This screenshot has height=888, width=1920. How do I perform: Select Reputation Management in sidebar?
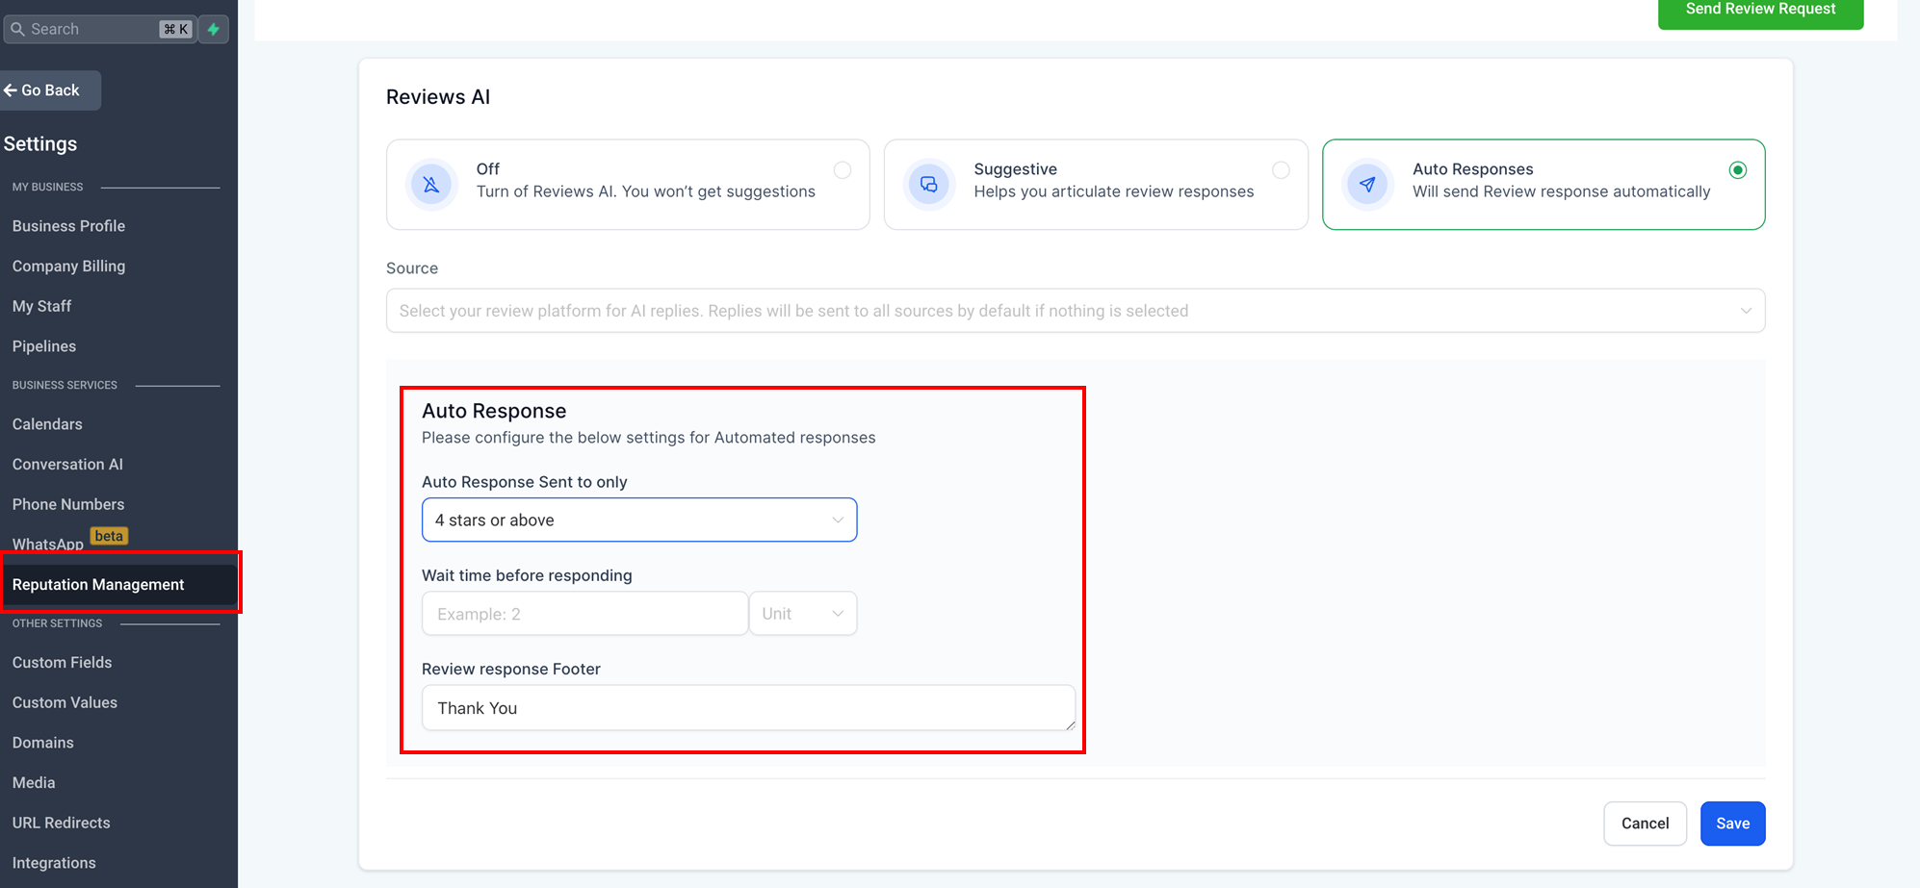(x=119, y=585)
